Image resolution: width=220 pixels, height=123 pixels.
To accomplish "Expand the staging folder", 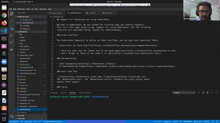I will coord(22,40).
